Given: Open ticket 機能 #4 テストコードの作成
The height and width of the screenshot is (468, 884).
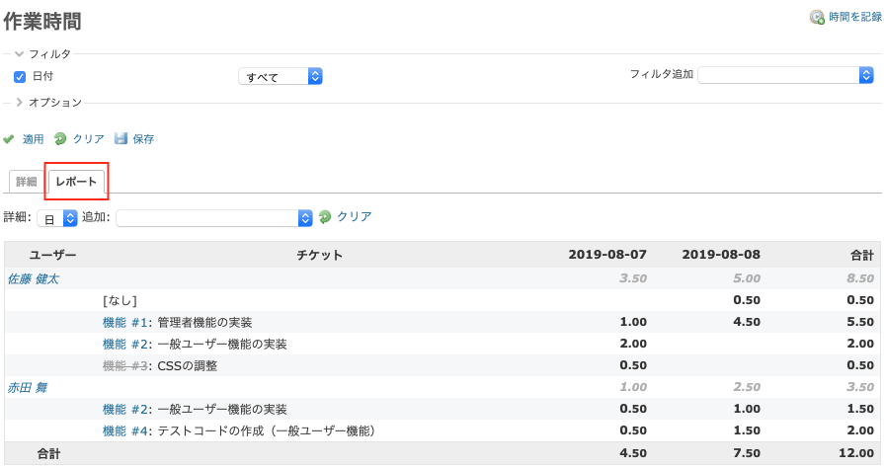Looking at the screenshot, I should [125, 431].
